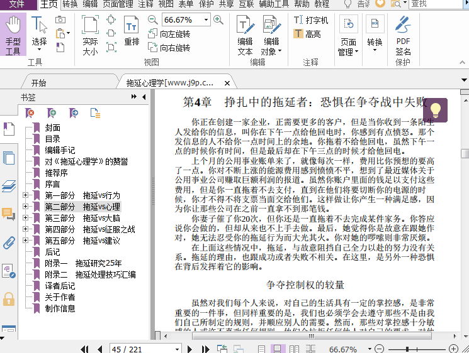Open the Convert OCR dropdown (转换)

375,33
